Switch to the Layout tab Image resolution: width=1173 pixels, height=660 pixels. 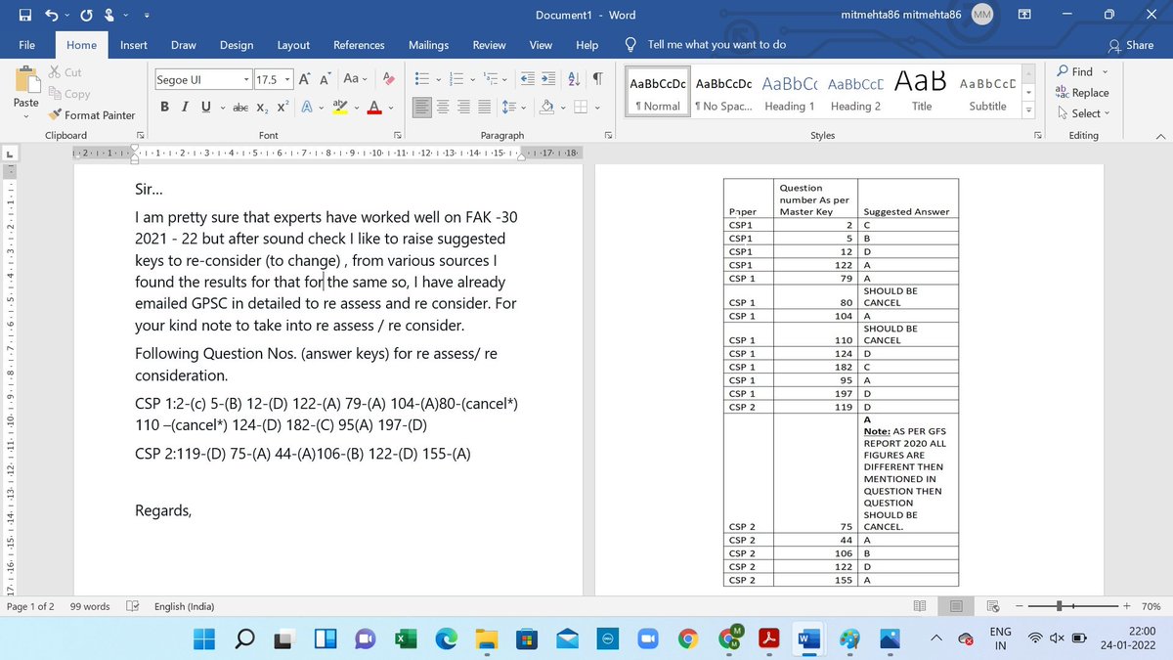tap(293, 45)
